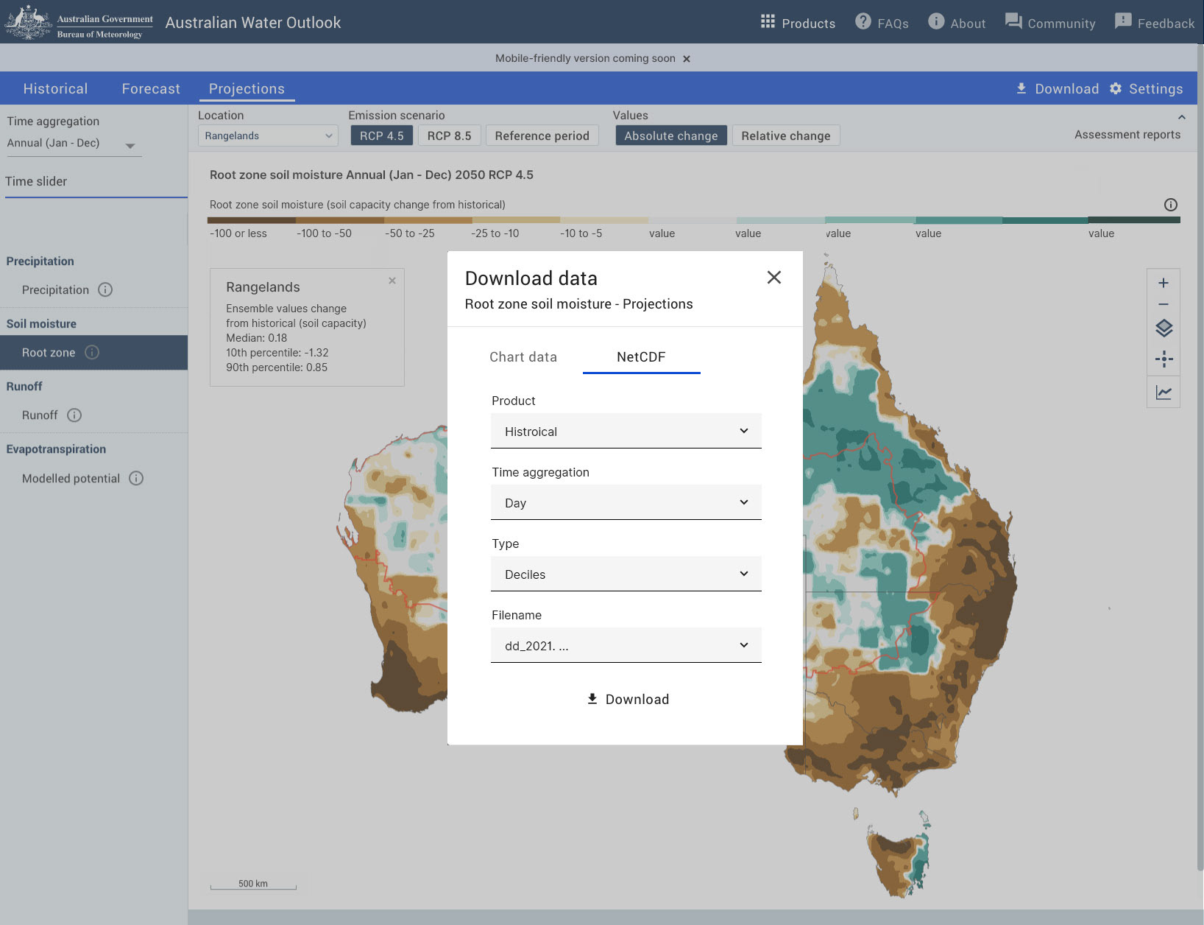Show info for Root zone layer

click(92, 352)
